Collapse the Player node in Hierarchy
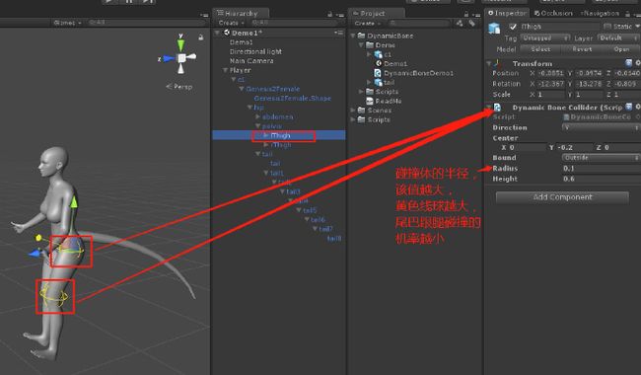641x375 pixels. tap(225, 70)
